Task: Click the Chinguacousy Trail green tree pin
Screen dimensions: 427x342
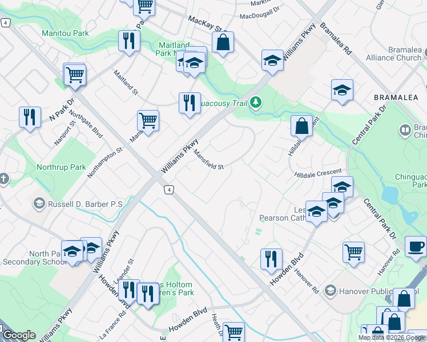Action: 255,103
